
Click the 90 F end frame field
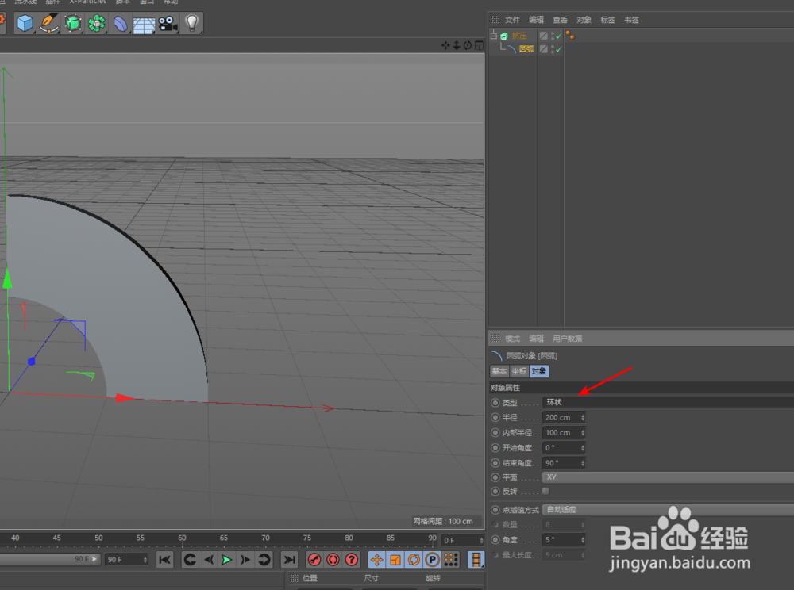pyautogui.click(x=126, y=560)
